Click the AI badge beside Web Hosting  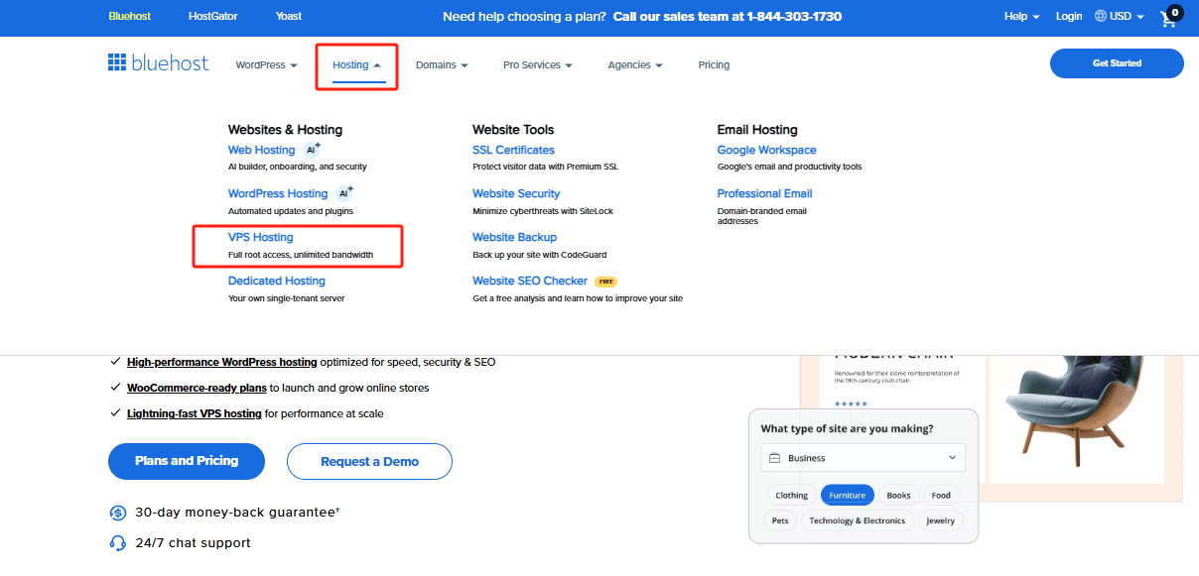tap(313, 150)
